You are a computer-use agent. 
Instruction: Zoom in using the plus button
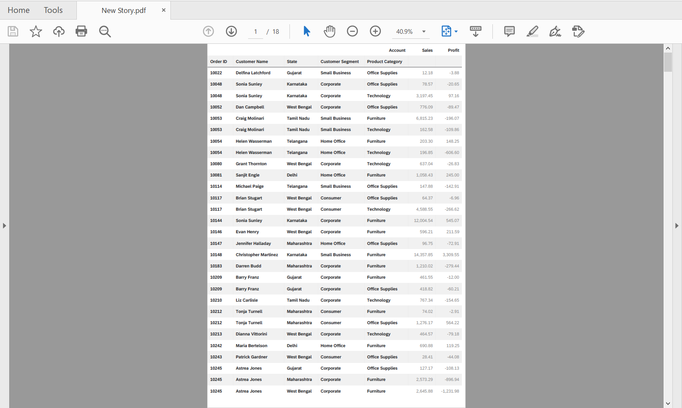click(375, 31)
